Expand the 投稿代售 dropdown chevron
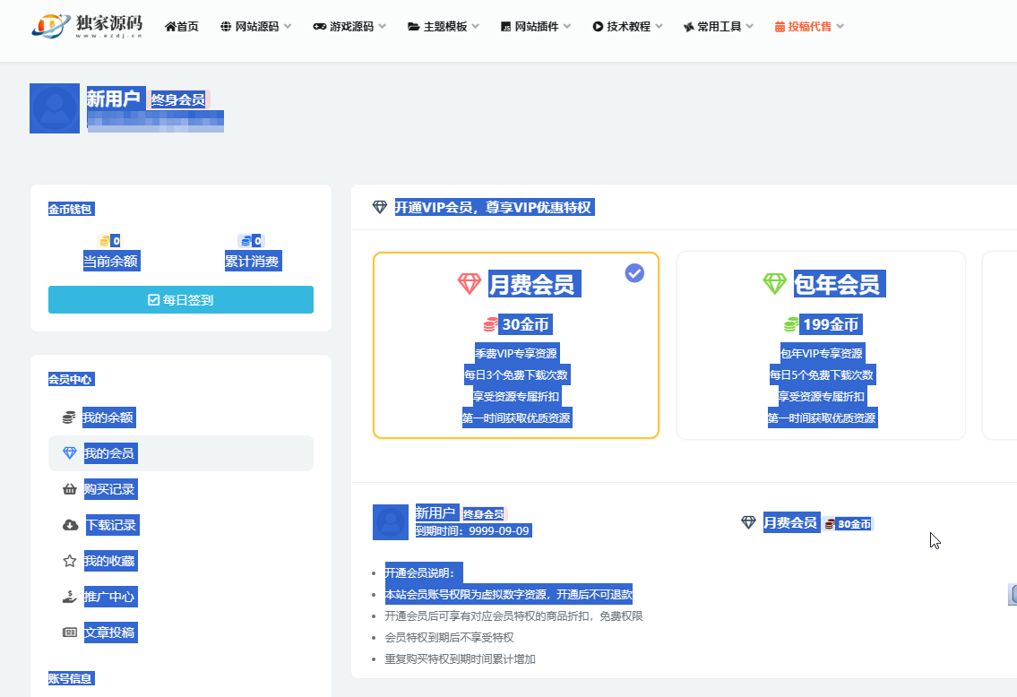 pos(840,27)
